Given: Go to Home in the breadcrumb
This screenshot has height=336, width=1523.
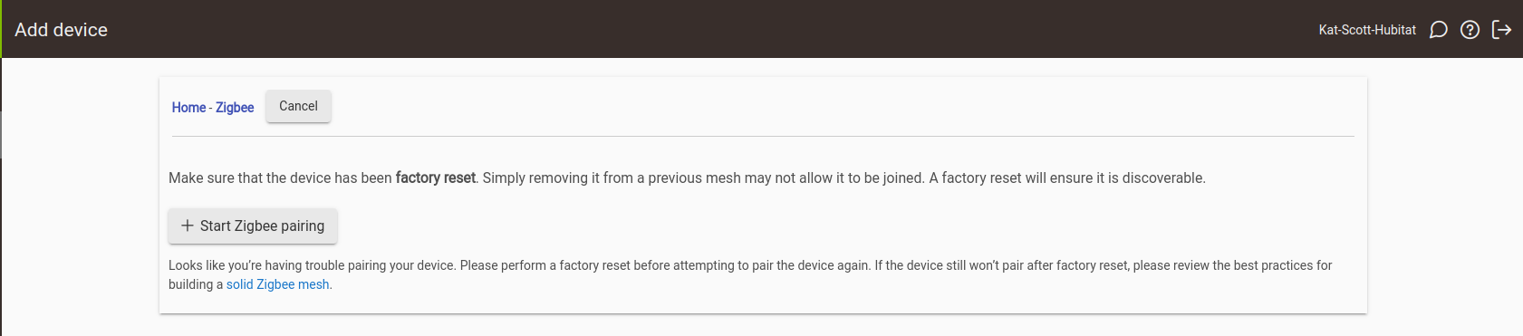Looking at the screenshot, I should coord(188,108).
